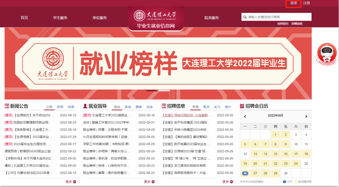Click the 招聘信息 section icon
Screen dimensions: 339x187
click(x=164, y=106)
